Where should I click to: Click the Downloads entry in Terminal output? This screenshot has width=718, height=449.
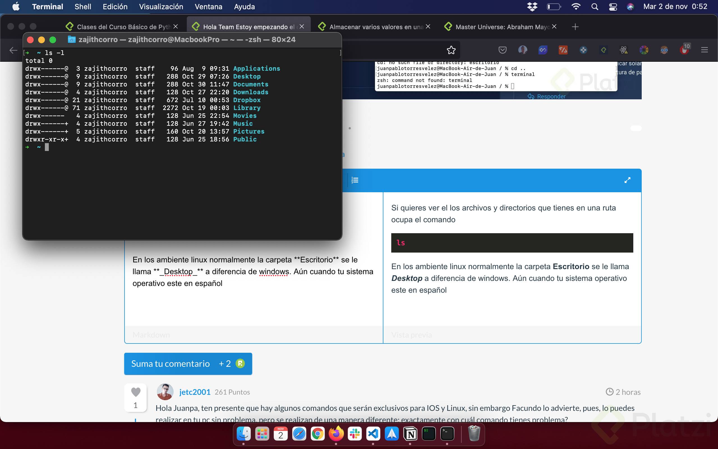point(251,92)
